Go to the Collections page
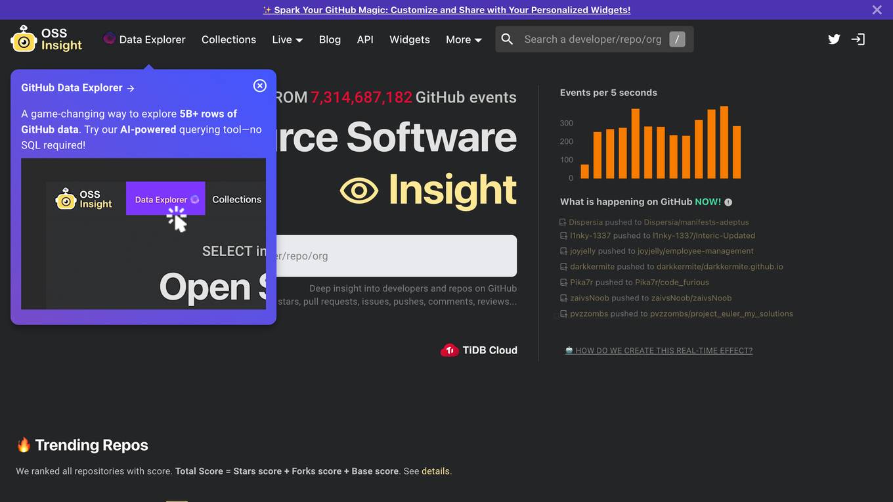The image size is (893, 502). [x=229, y=39]
